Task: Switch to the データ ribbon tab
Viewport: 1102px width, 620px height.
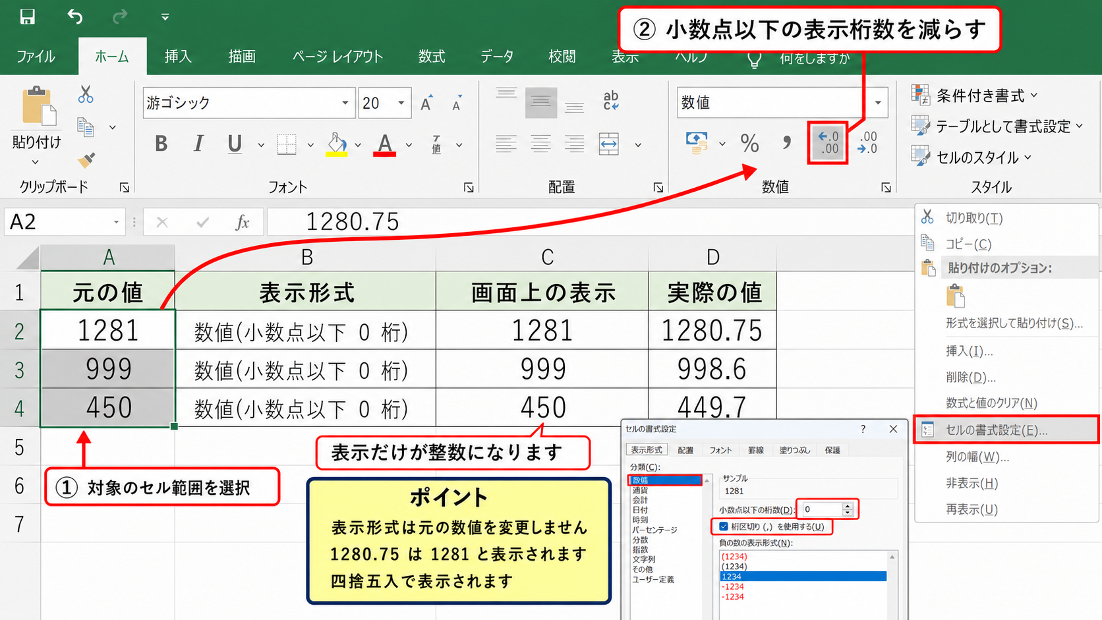Action: tap(497, 57)
